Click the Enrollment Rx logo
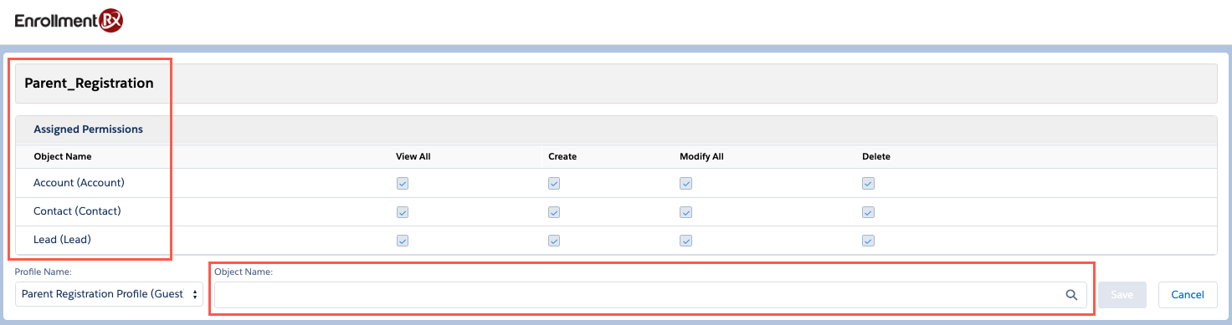Screen dimensions: 1232x325 (x=69, y=21)
